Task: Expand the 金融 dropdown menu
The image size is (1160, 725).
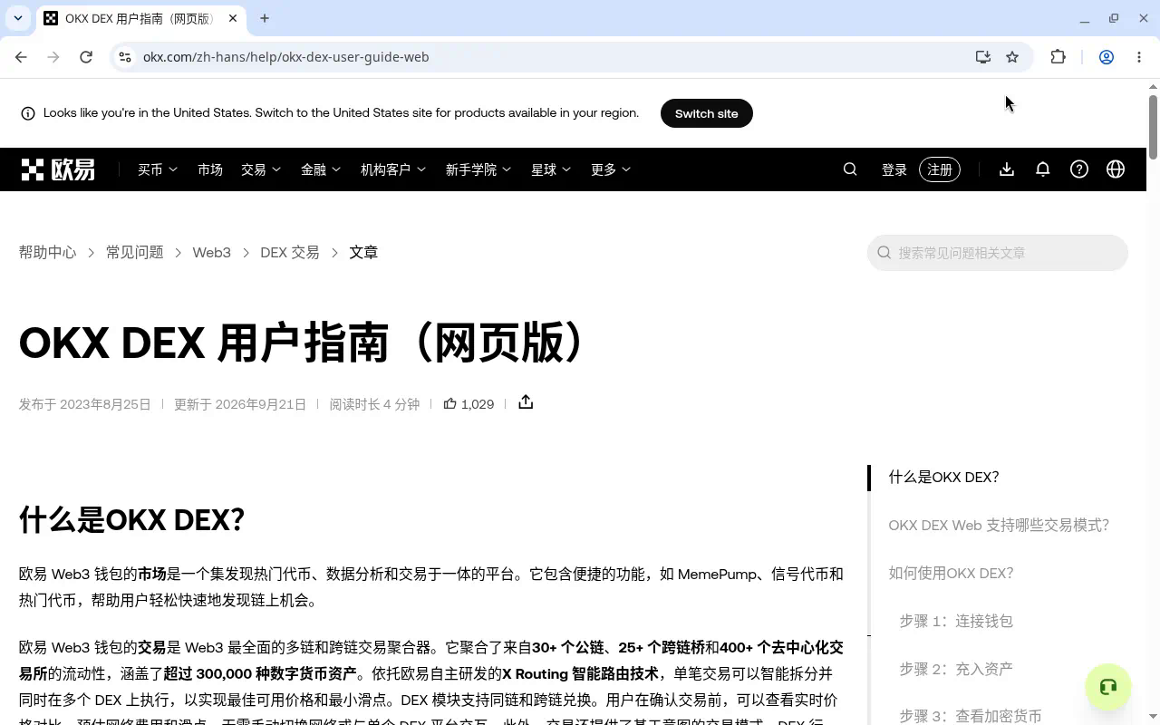Action: pyautogui.click(x=321, y=169)
